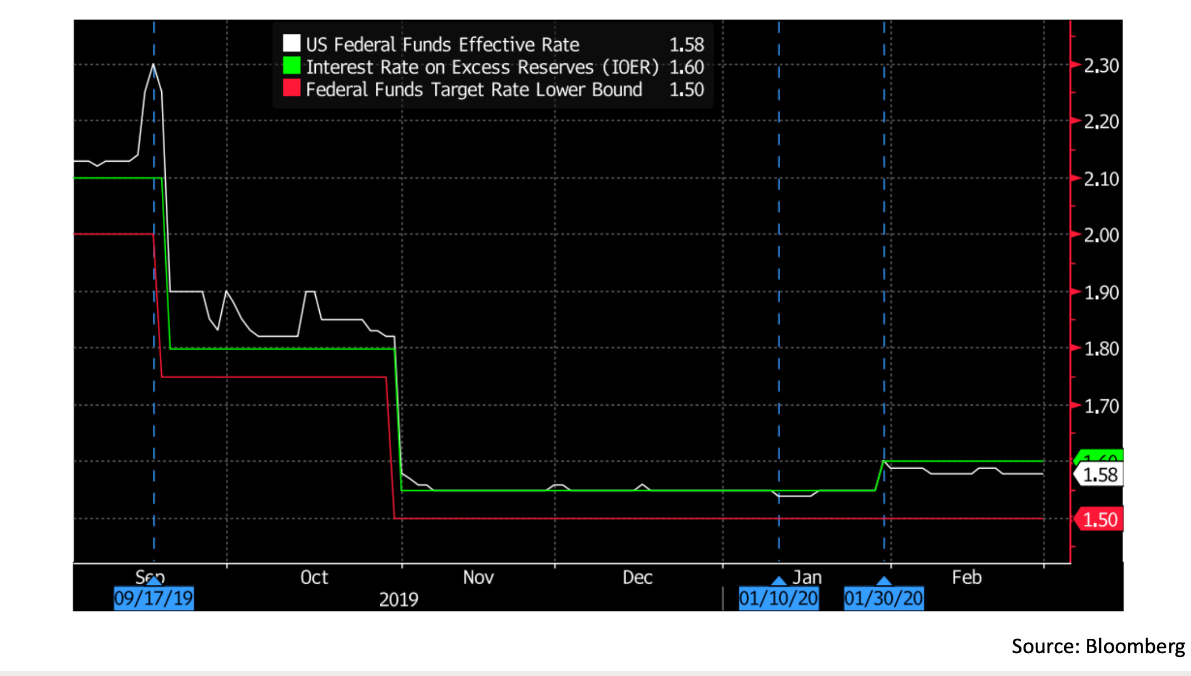The height and width of the screenshot is (676, 1191).
Task: Click the 2019 year label
Action: pos(398,600)
